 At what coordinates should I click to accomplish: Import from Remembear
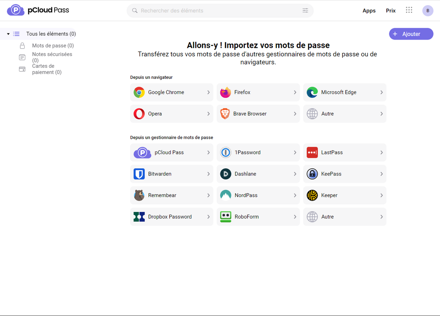click(x=172, y=195)
